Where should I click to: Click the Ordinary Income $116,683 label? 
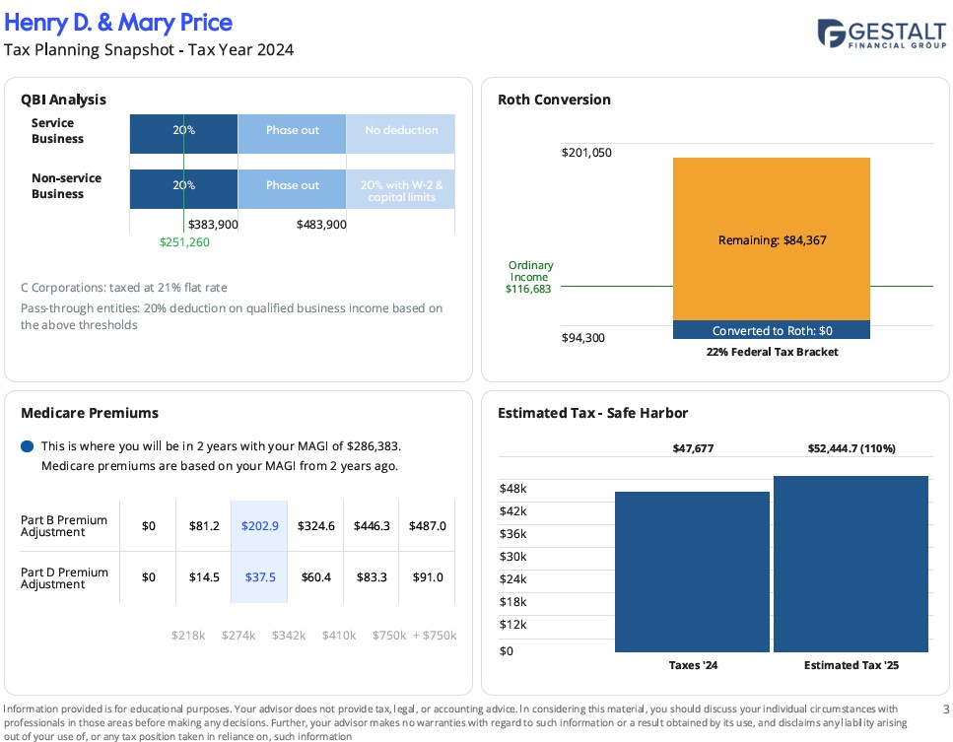[529, 277]
